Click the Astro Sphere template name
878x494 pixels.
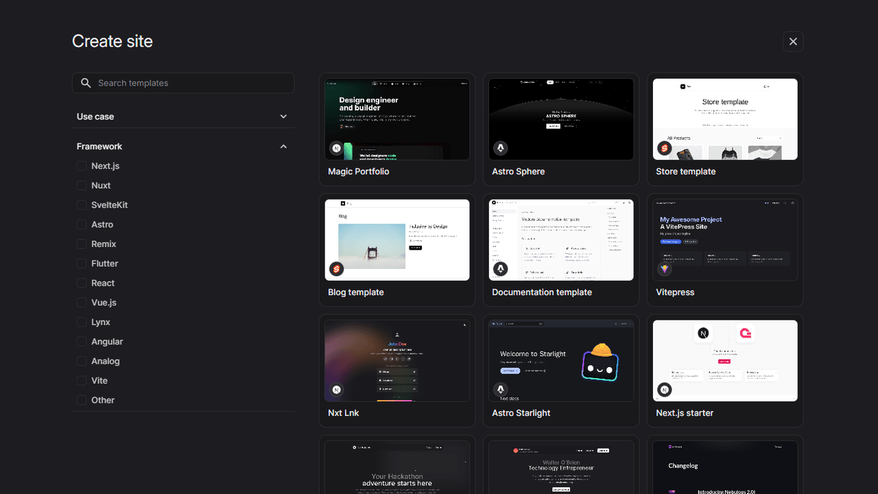518,172
